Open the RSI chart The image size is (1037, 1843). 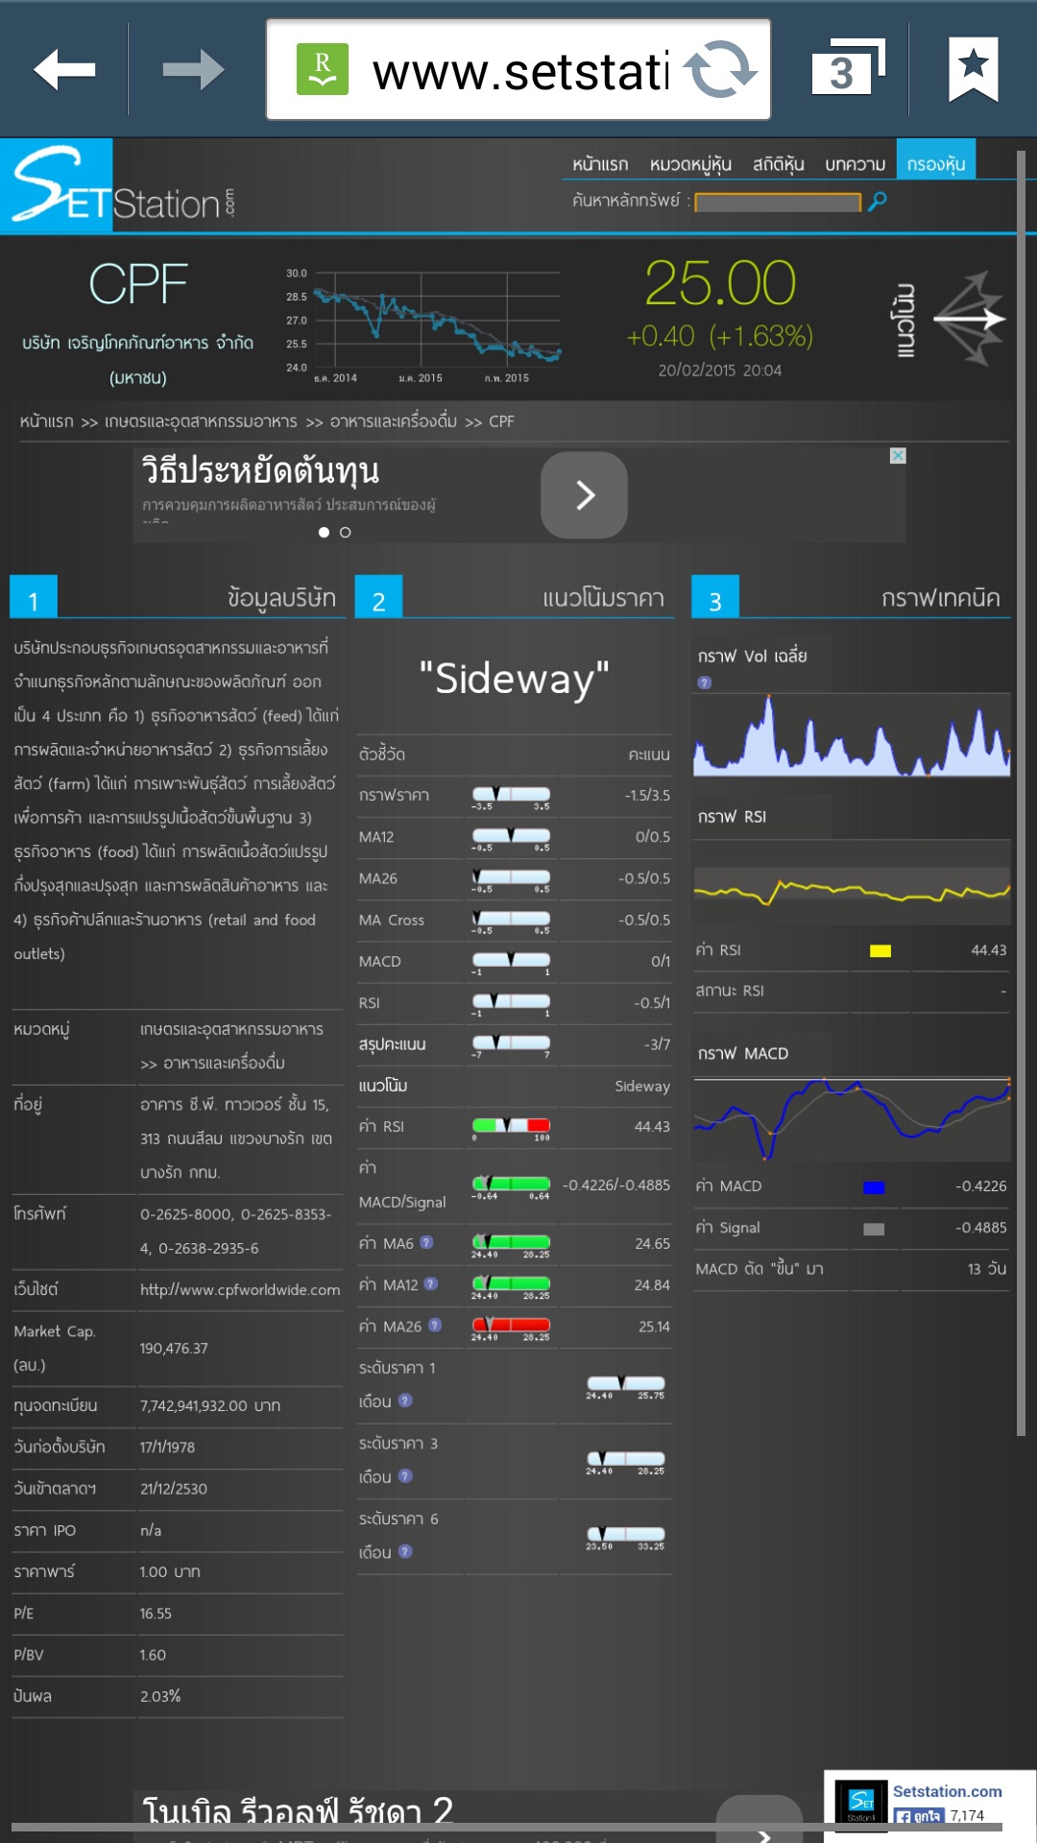coord(852,883)
